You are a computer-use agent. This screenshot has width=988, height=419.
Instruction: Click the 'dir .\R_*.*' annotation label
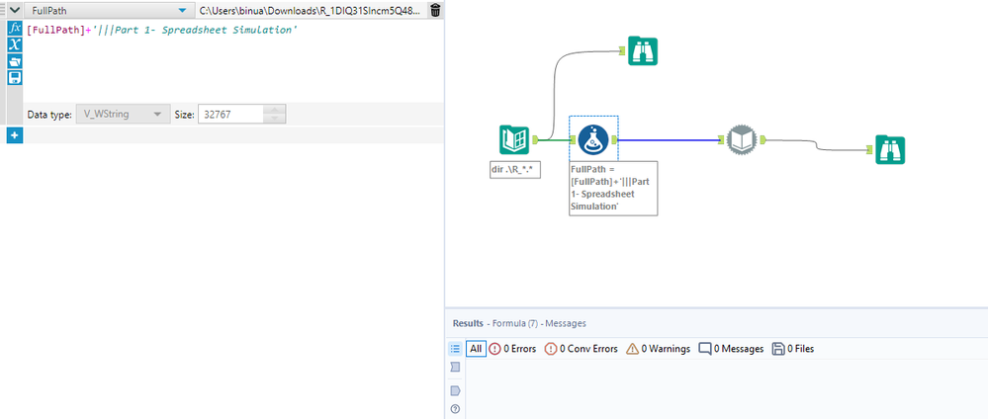point(515,170)
